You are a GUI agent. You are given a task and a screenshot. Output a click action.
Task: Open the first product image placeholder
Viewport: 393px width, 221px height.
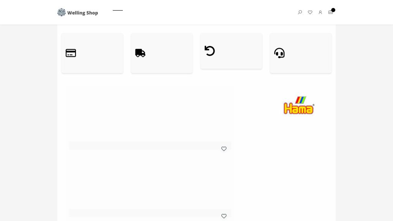click(150, 114)
